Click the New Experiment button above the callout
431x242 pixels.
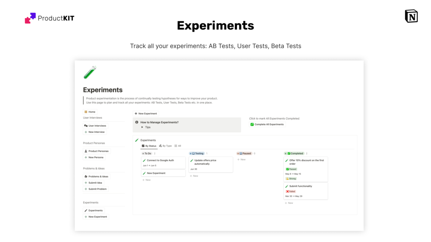(x=146, y=114)
